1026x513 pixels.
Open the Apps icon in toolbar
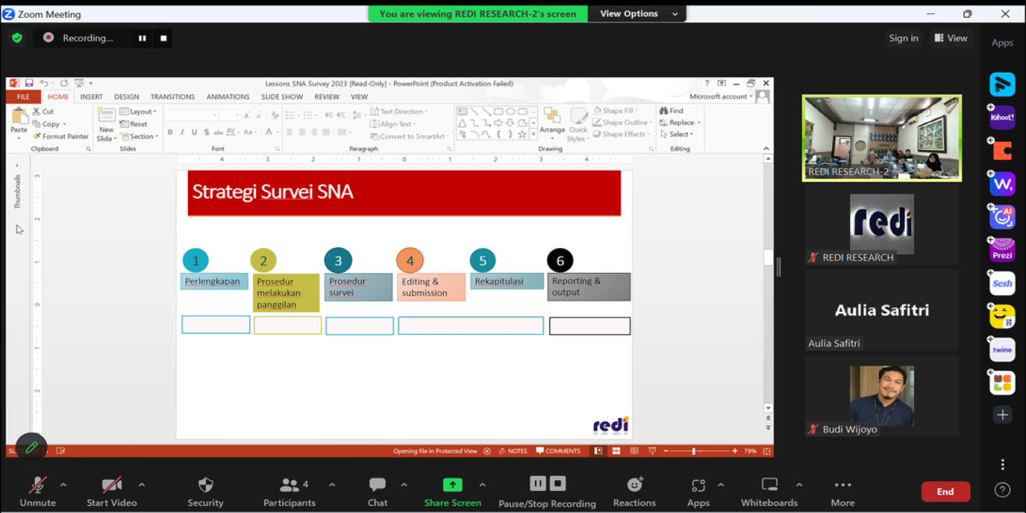coord(698,485)
